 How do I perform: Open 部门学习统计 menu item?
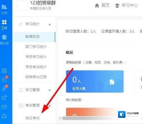(x=36, y=47)
